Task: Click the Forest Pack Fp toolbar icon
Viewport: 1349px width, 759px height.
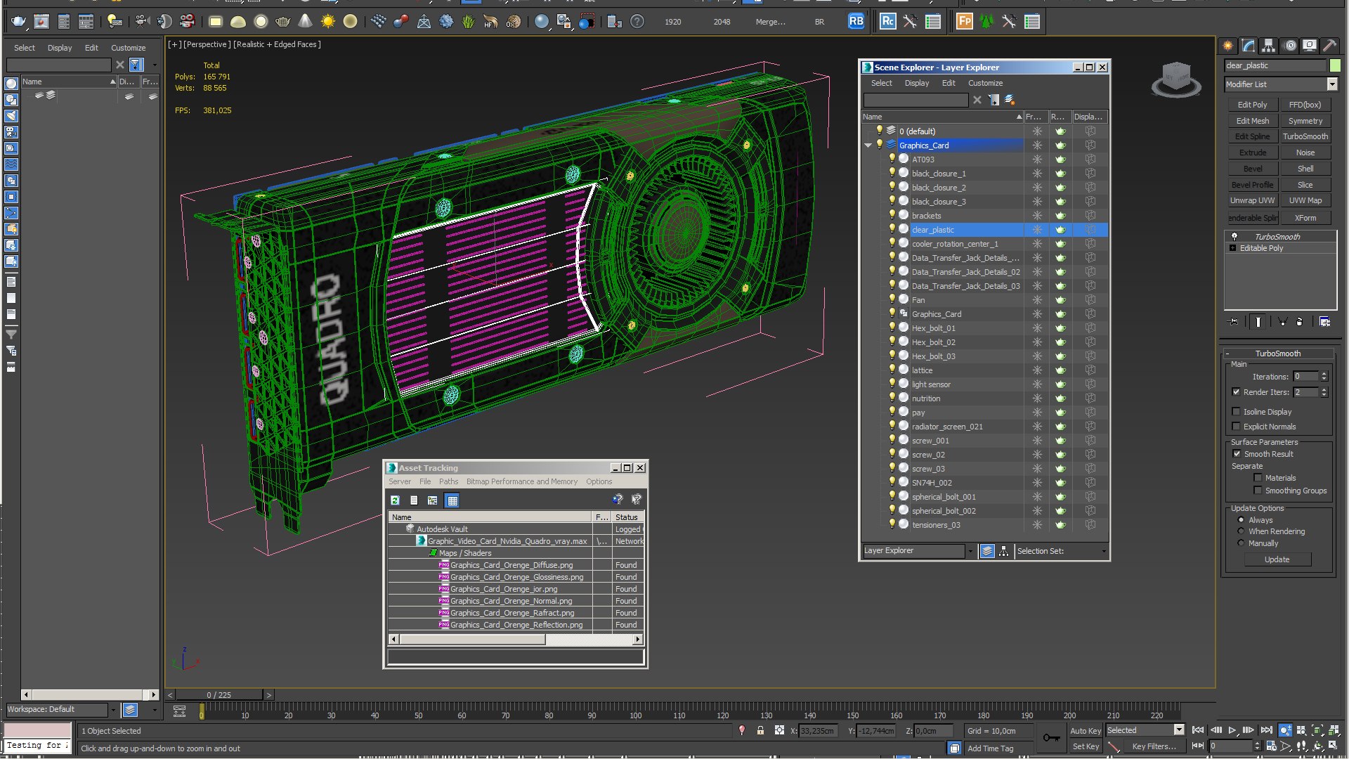Action: [965, 22]
